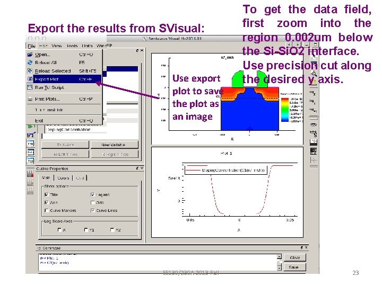
Task: Click the To X-Axis button
Action: [65, 145]
